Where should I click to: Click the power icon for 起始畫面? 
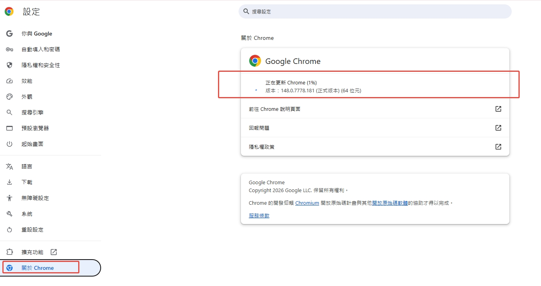[x=9, y=144]
